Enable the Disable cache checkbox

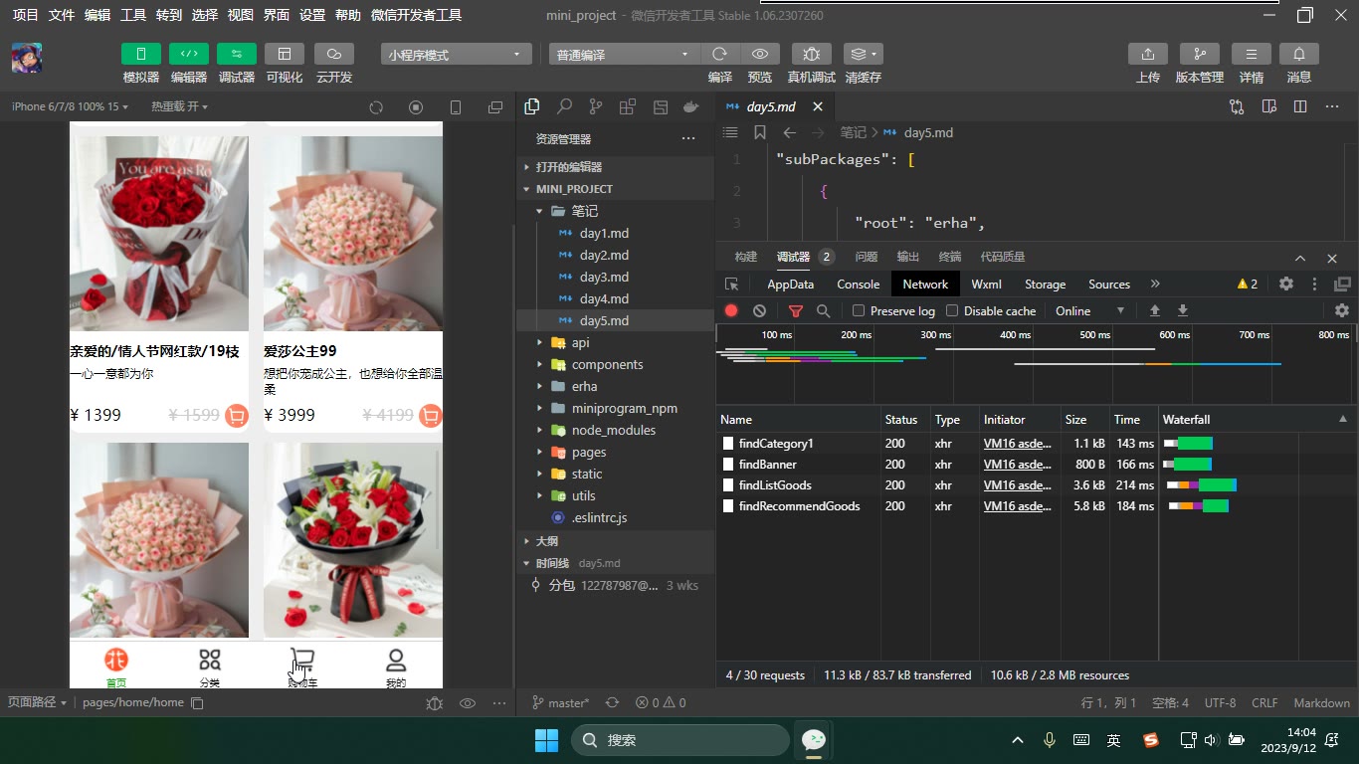952,311
